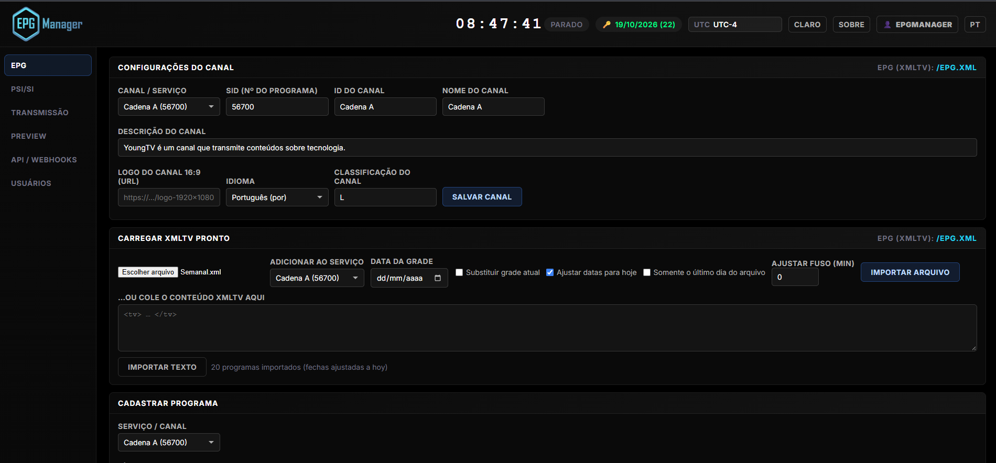
Task: Open the Usuários sidebar section
Action: (48, 183)
